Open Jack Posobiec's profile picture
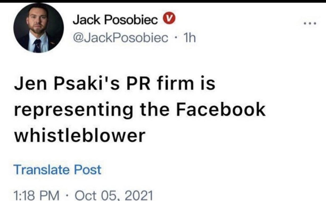 (x=38, y=28)
